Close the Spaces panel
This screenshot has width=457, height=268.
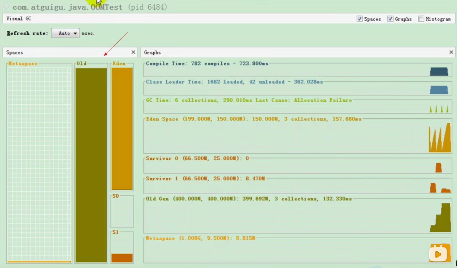(x=133, y=52)
